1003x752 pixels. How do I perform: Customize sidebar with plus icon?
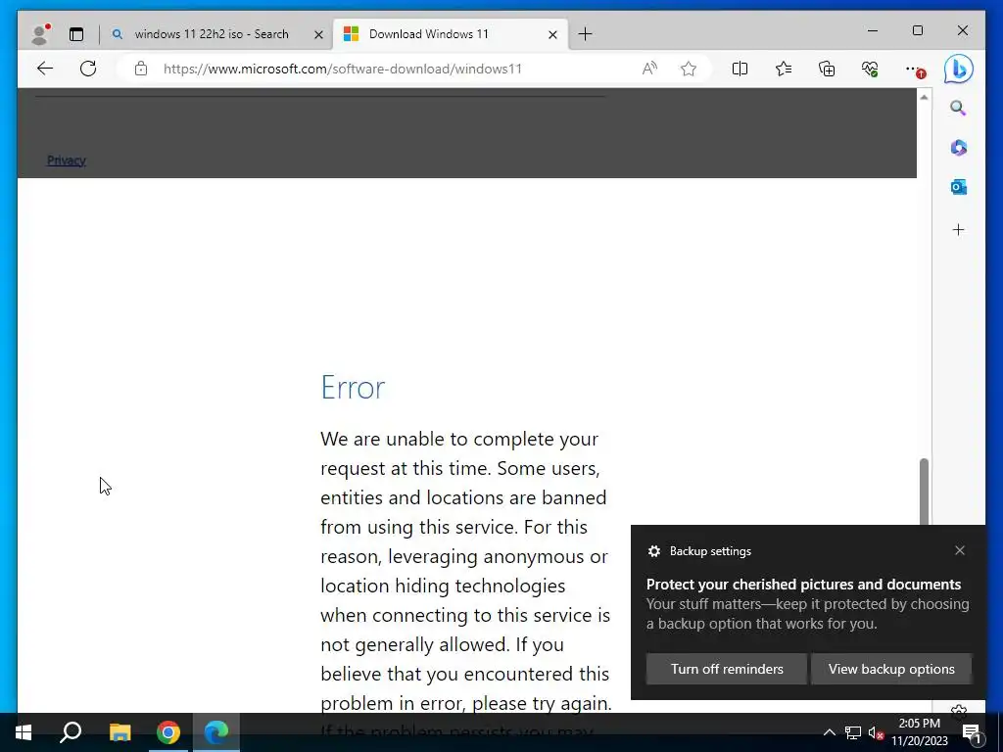(x=958, y=229)
